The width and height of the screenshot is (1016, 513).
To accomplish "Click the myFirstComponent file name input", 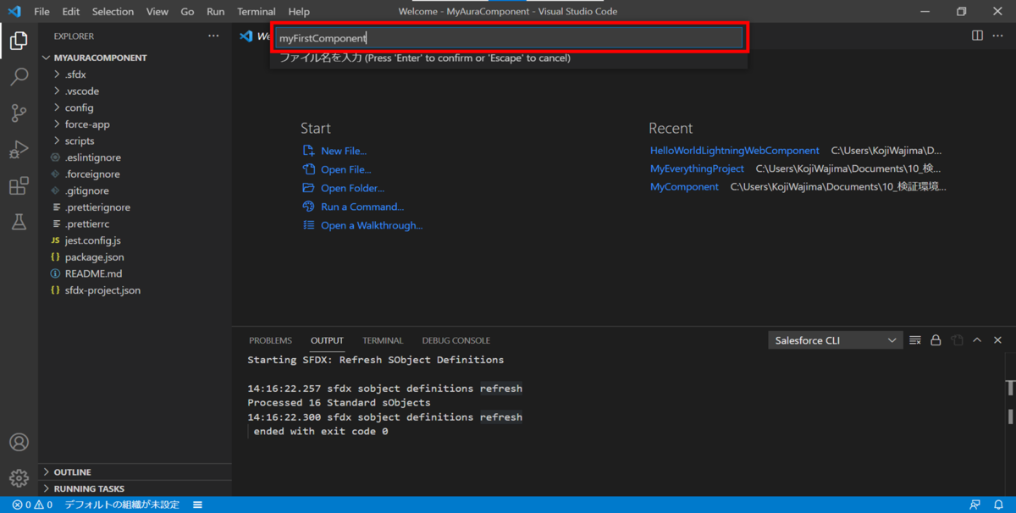I will pos(509,38).
